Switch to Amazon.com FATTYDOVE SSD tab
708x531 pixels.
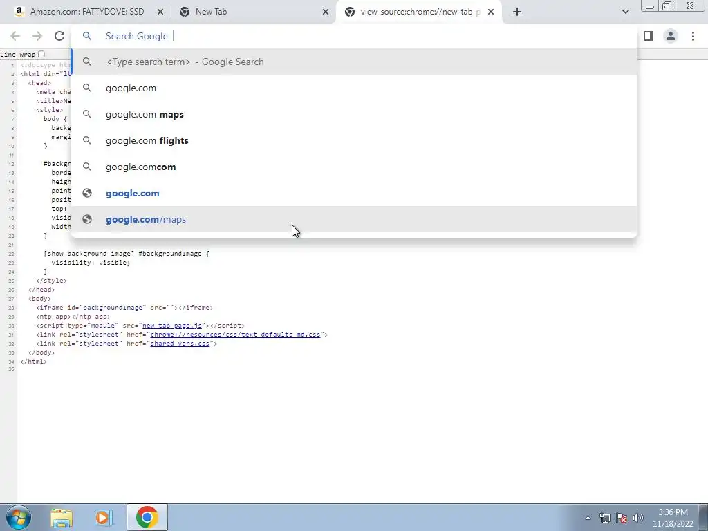tap(86, 12)
